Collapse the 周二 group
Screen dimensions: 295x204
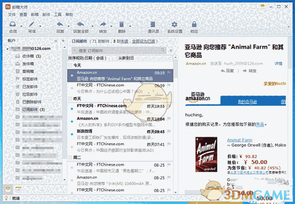70,157
